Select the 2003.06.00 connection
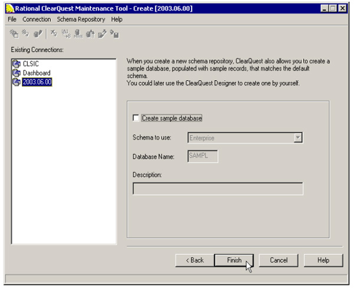The width and height of the screenshot is (354, 289). click(x=37, y=82)
